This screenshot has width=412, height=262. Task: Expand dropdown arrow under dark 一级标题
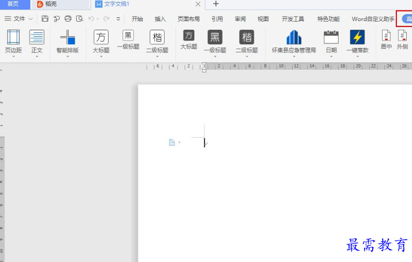[215, 57]
